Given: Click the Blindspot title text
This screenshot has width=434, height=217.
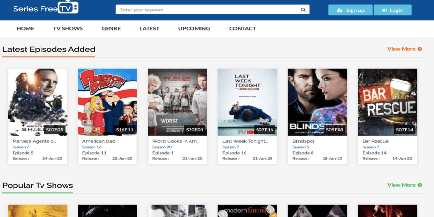Looking at the screenshot, I should [x=303, y=141].
